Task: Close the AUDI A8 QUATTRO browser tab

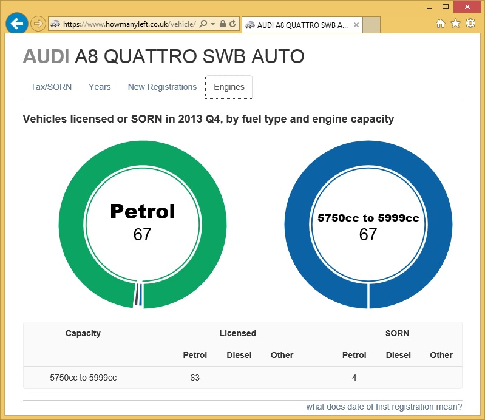Action: coord(356,25)
